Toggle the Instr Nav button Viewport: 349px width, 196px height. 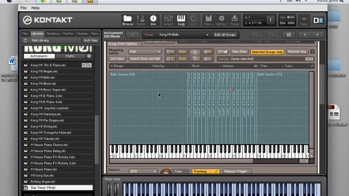tap(91, 40)
